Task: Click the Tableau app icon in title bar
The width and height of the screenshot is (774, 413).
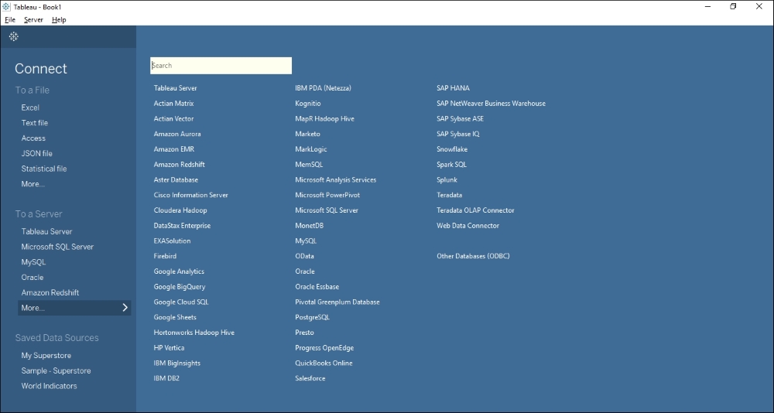Action: click(6, 7)
